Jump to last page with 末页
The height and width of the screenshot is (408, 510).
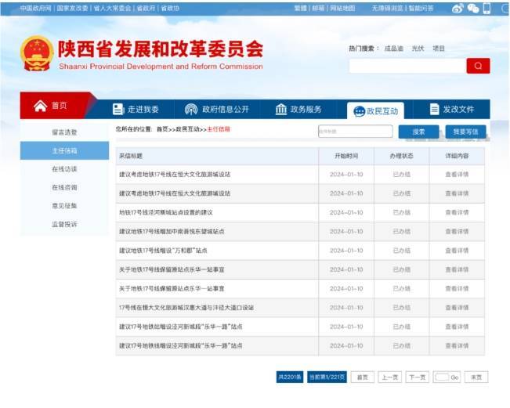476,377
